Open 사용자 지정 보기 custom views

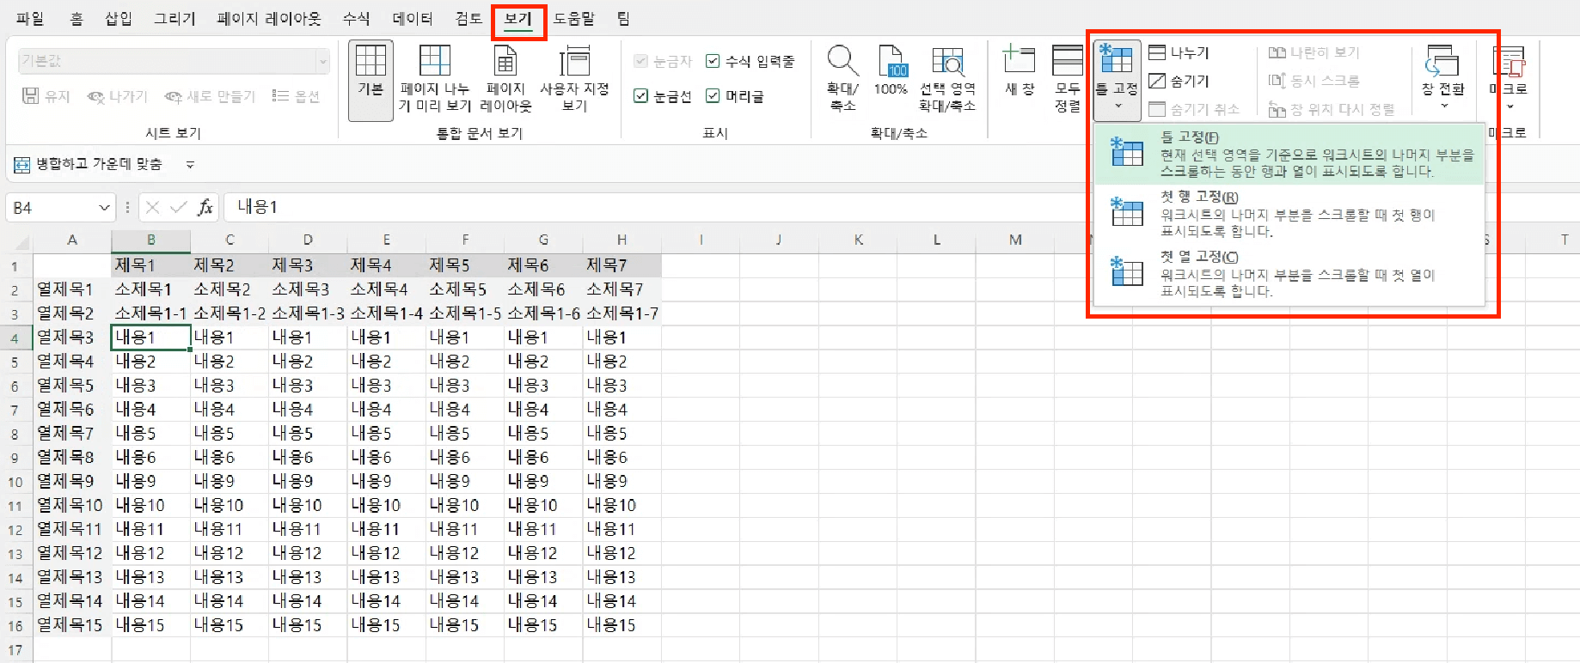(574, 79)
